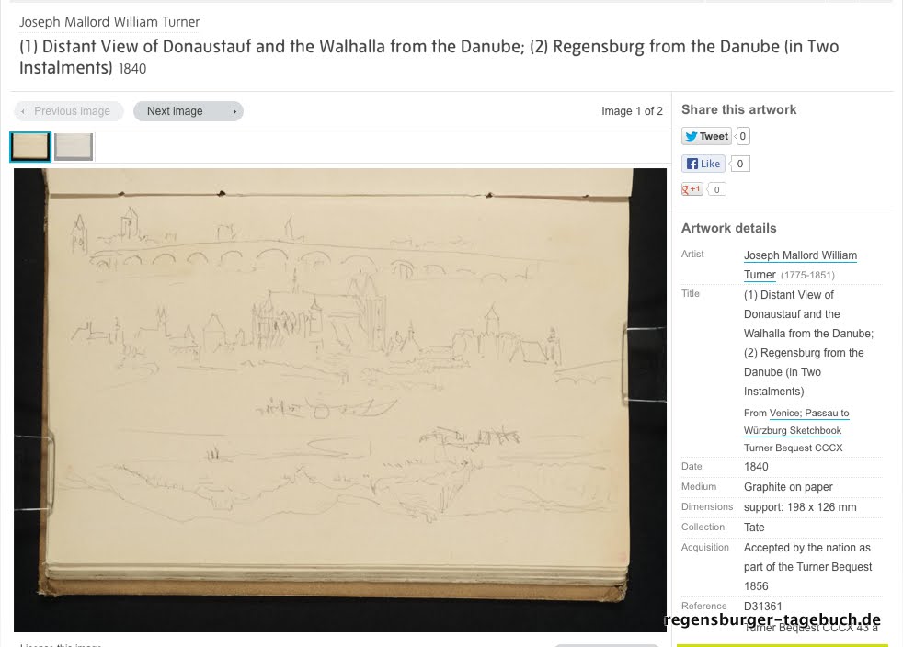Click the 'support: 198 x 126 mm' dimensions
Screen dimensions: 903x647
pos(800,507)
